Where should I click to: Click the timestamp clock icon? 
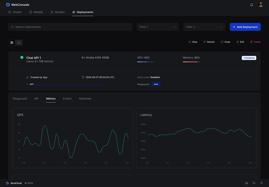83,77
